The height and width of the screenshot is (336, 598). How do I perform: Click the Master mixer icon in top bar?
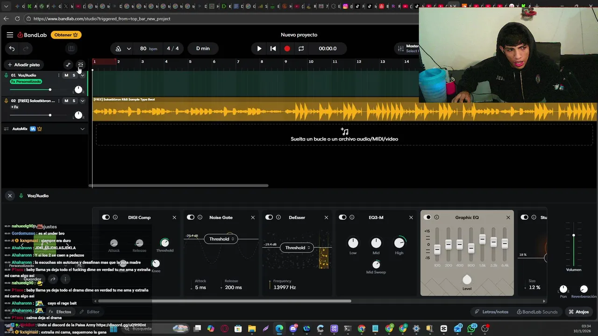(400, 49)
